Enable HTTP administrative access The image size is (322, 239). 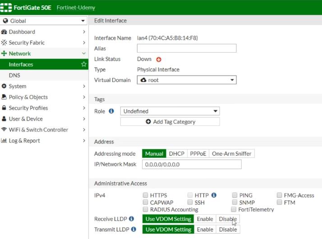(x=190, y=195)
